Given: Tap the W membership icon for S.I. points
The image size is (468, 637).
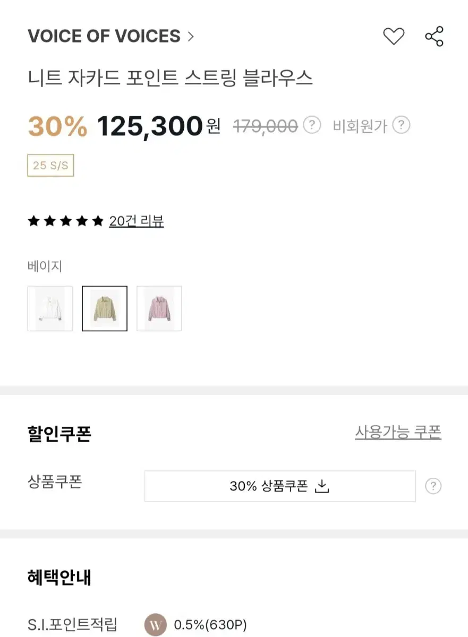Looking at the screenshot, I should [156, 625].
